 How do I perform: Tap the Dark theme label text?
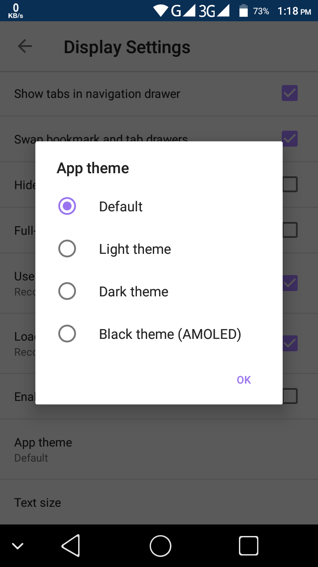[x=133, y=291]
